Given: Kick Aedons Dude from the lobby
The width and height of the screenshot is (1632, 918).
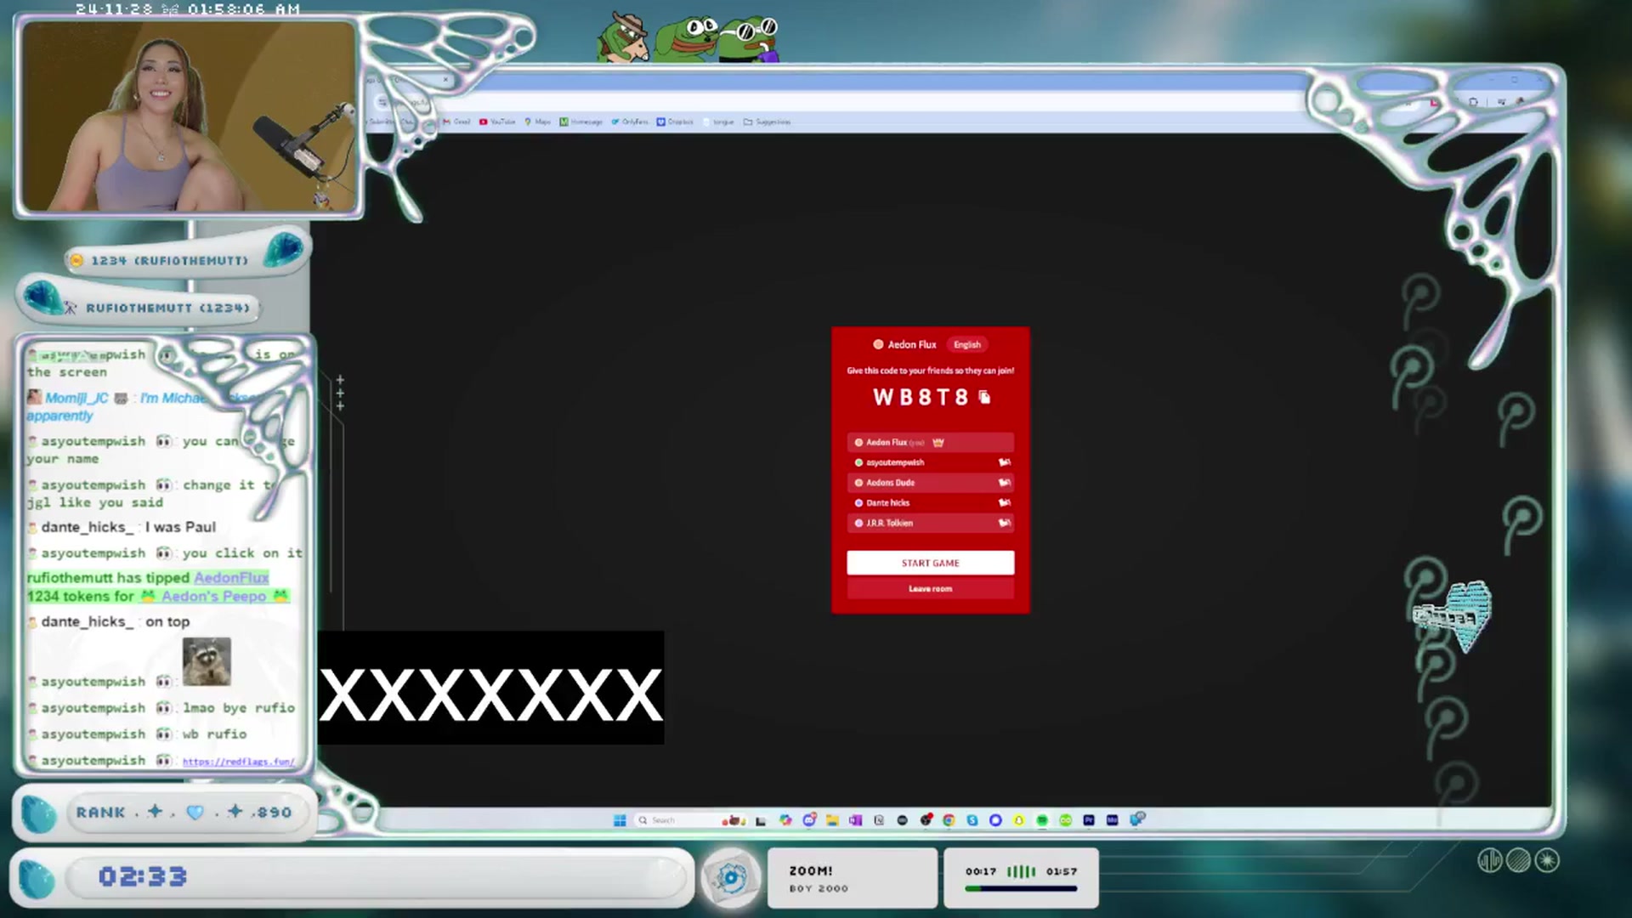Looking at the screenshot, I should tap(1004, 483).
